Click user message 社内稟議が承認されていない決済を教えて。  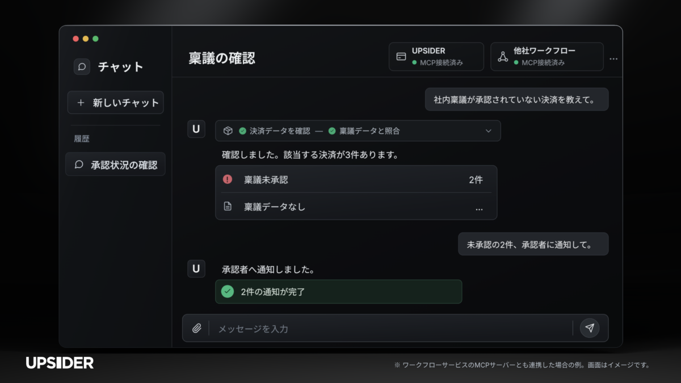[516, 99]
